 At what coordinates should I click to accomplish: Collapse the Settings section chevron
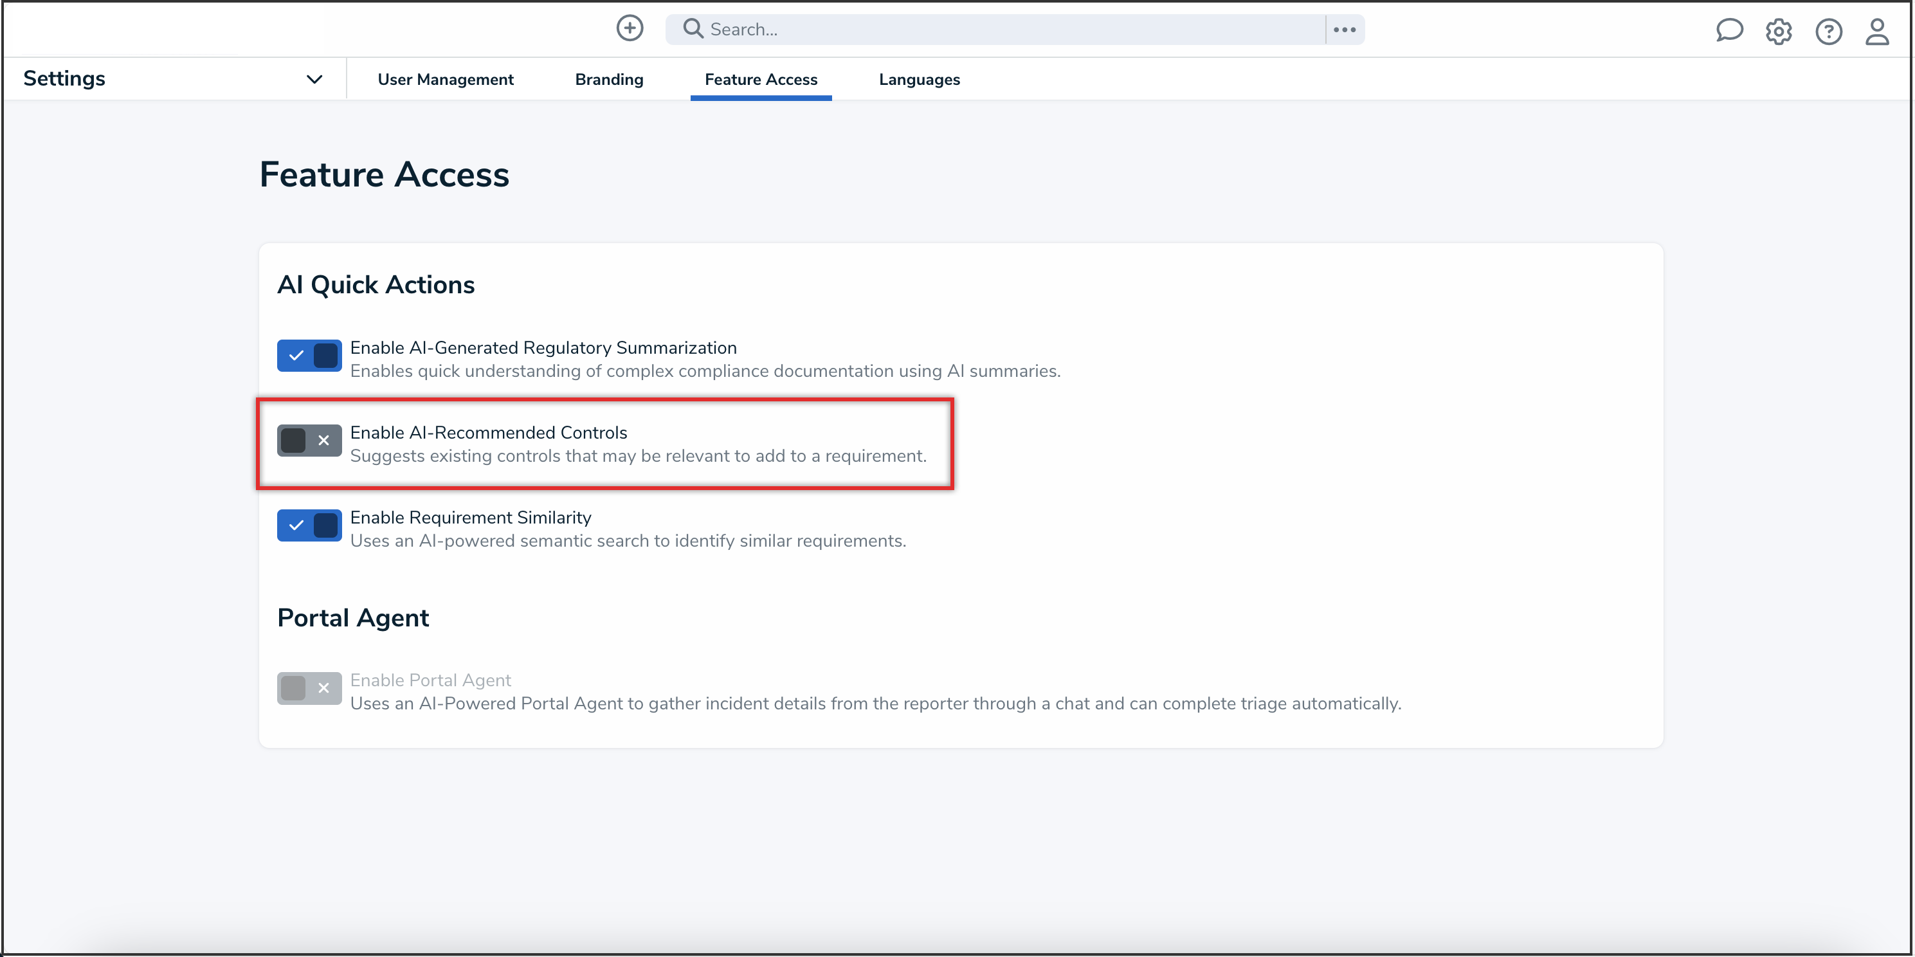coord(314,79)
